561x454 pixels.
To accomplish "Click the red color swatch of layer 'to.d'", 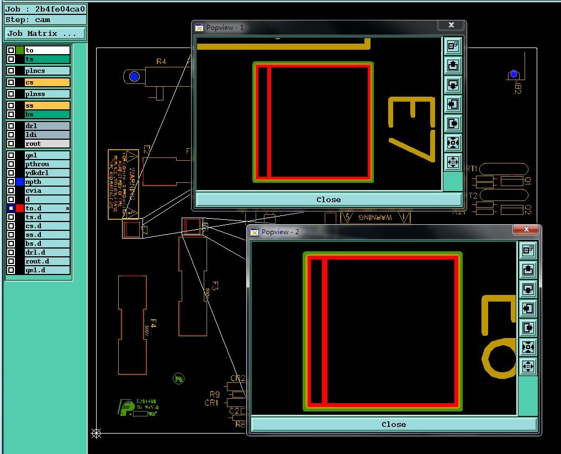I will pos(20,208).
